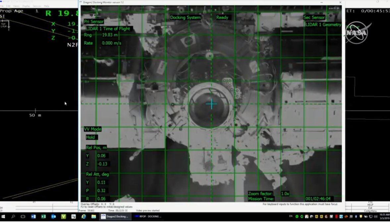Click the Config Menu function button
Screen dimensions: 390x222
click(x=370, y=211)
